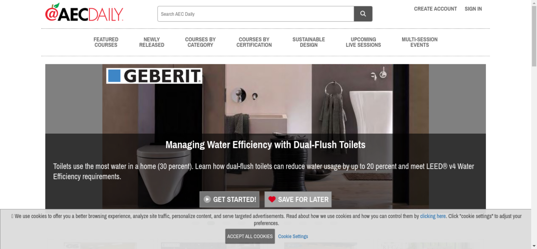Click the red heart Save icon
This screenshot has width=537, height=249.
point(272,199)
